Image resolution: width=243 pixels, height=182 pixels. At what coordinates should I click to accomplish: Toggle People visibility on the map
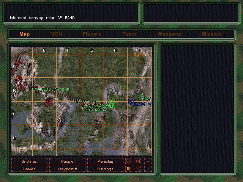pyautogui.click(x=67, y=161)
